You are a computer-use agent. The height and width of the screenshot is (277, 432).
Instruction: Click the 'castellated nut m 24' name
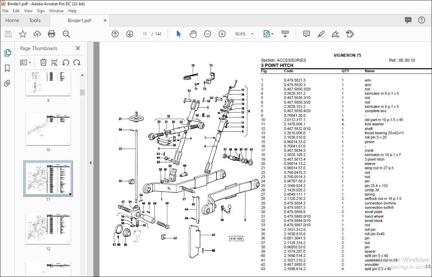[x=381, y=260]
